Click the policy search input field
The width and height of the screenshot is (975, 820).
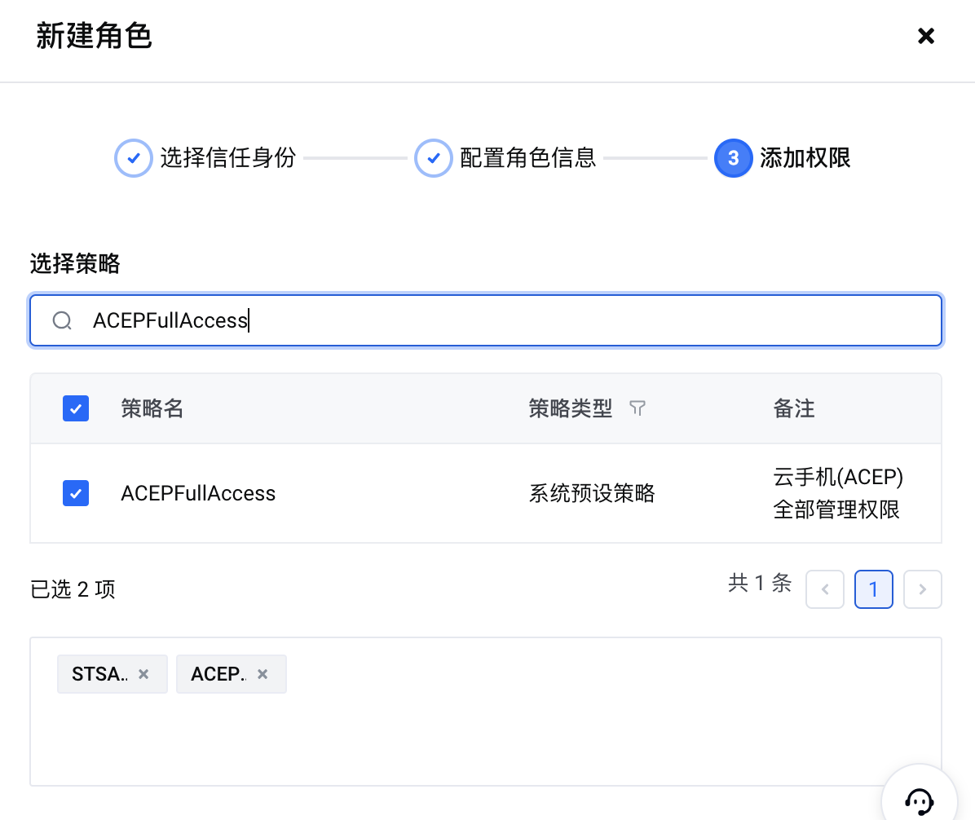coord(505,320)
